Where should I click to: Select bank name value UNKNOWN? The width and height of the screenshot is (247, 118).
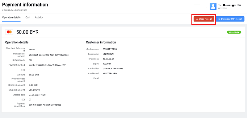[108, 54]
